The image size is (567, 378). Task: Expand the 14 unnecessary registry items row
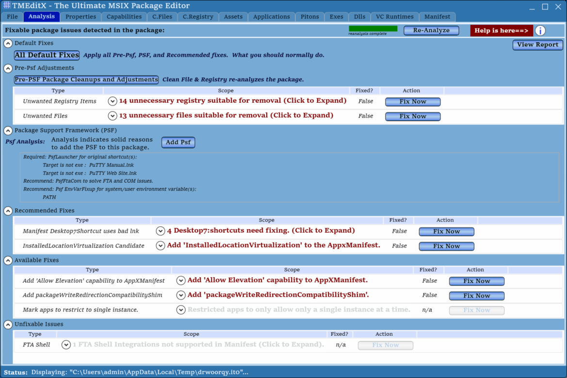click(113, 101)
